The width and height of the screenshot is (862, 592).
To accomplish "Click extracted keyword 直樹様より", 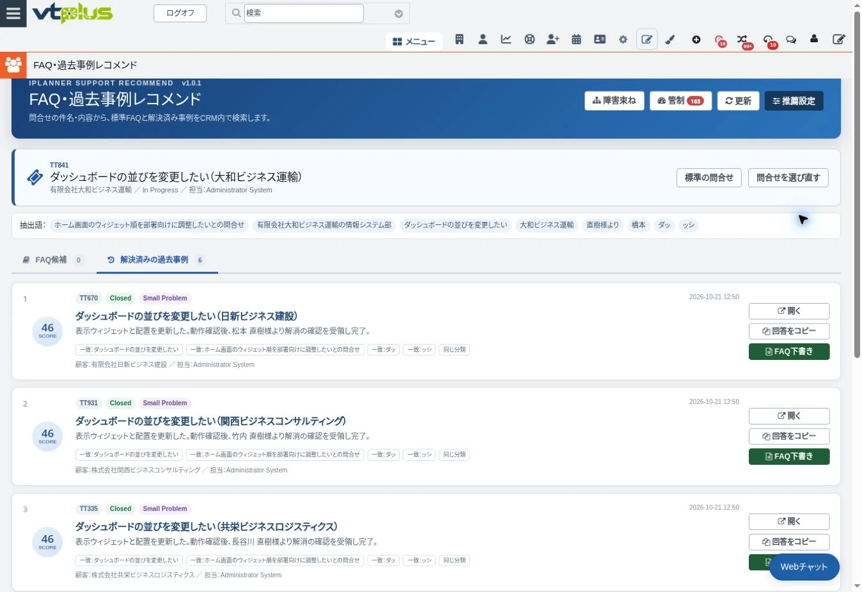I will pos(603,225).
